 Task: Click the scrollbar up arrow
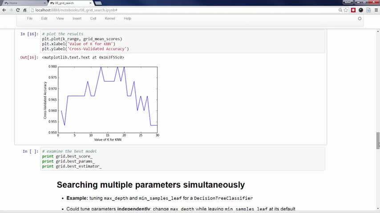click(x=378, y=32)
